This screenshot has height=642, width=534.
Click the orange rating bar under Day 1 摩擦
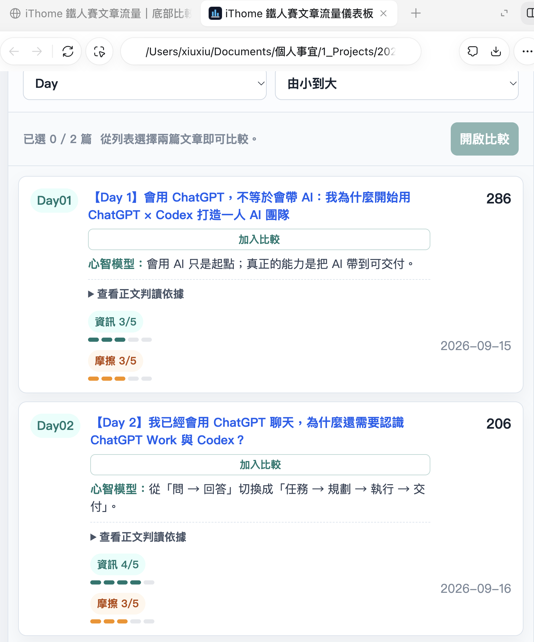[120, 378]
